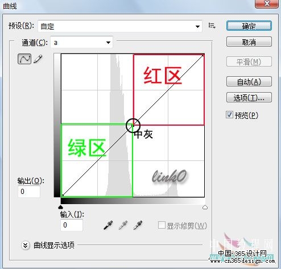The image size is (281, 269).
Task: Enable the 显示修剪 show clipping checkbox
Action: point(162,225)
